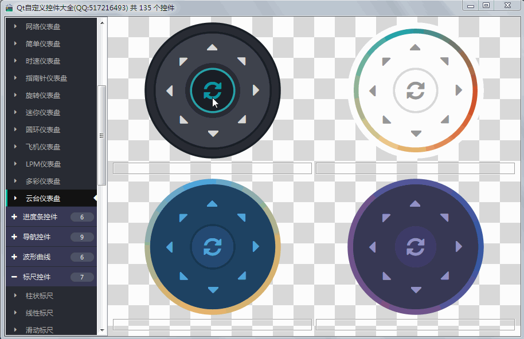
Task: Click the refresh icon in the dark gimbal dial
Action: [x=212, y=90]
